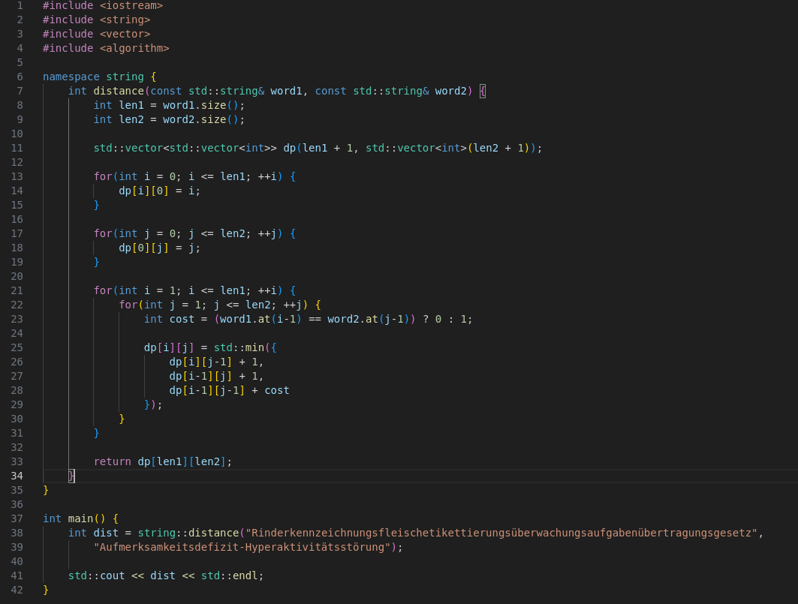The width and height of the screenshot is (798, 604).
Task: Click the "namespace string" declaration
Action: (93, 77)
